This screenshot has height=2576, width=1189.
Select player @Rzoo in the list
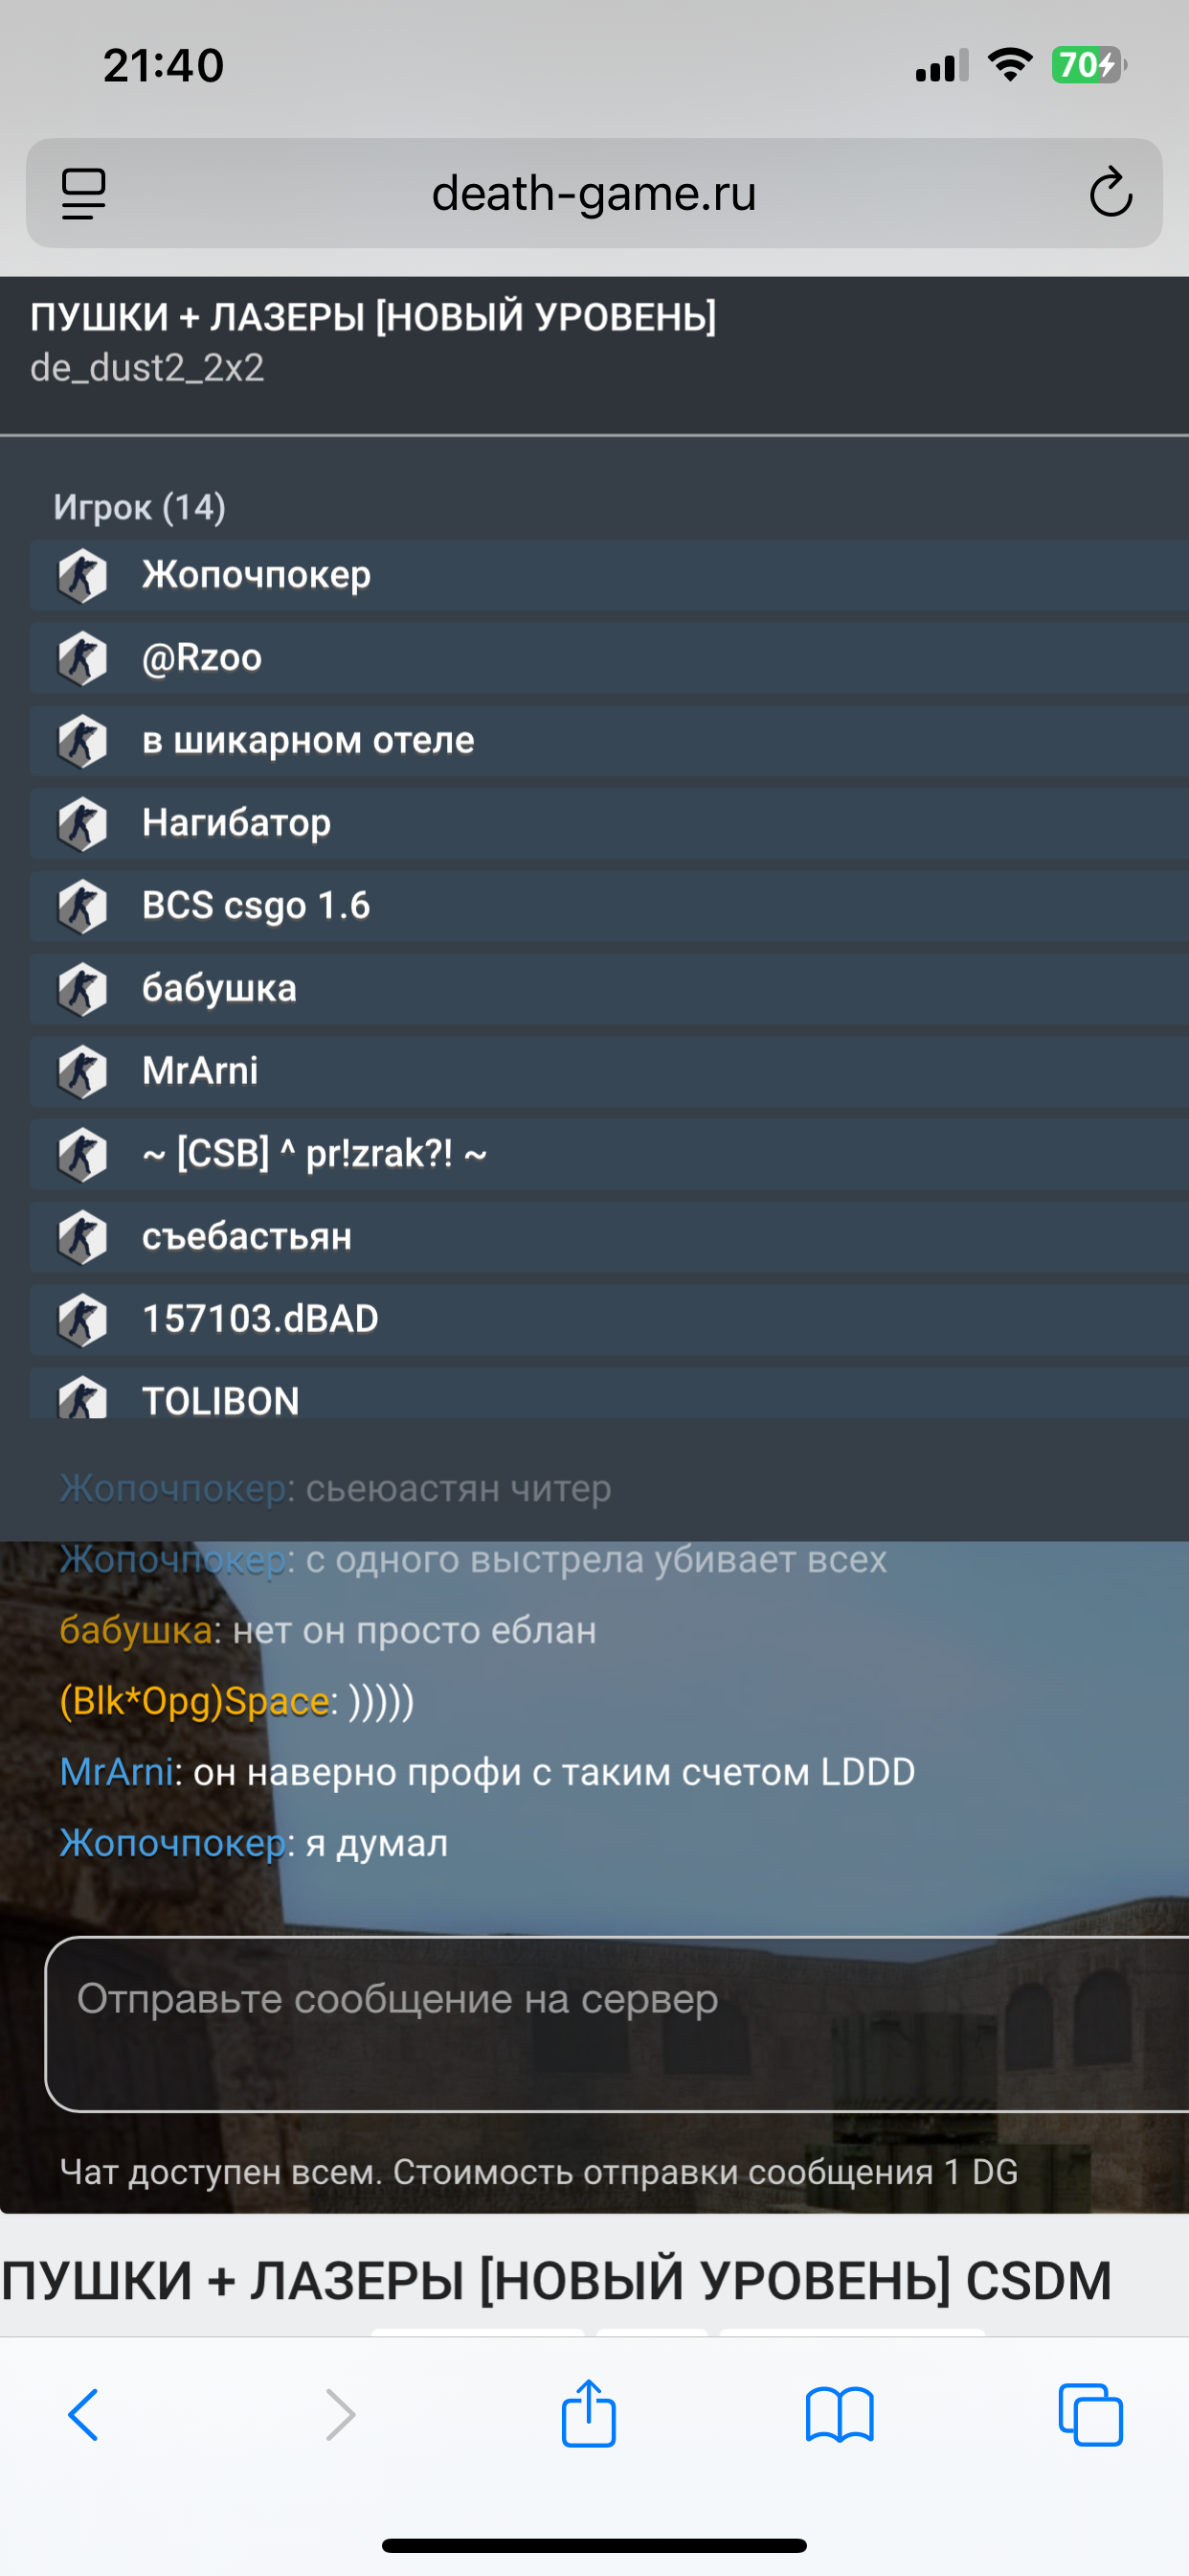[x=610, y=658]
